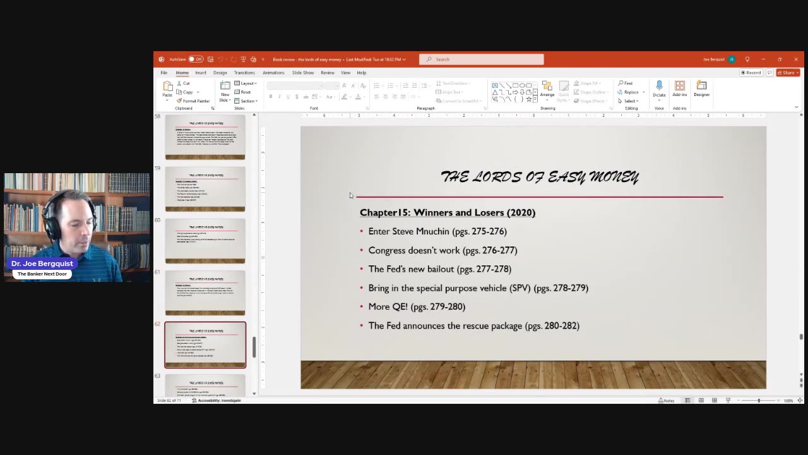The image size is (808, 455).
Task: Open the Review tab
Action: [x=327, y=73]
